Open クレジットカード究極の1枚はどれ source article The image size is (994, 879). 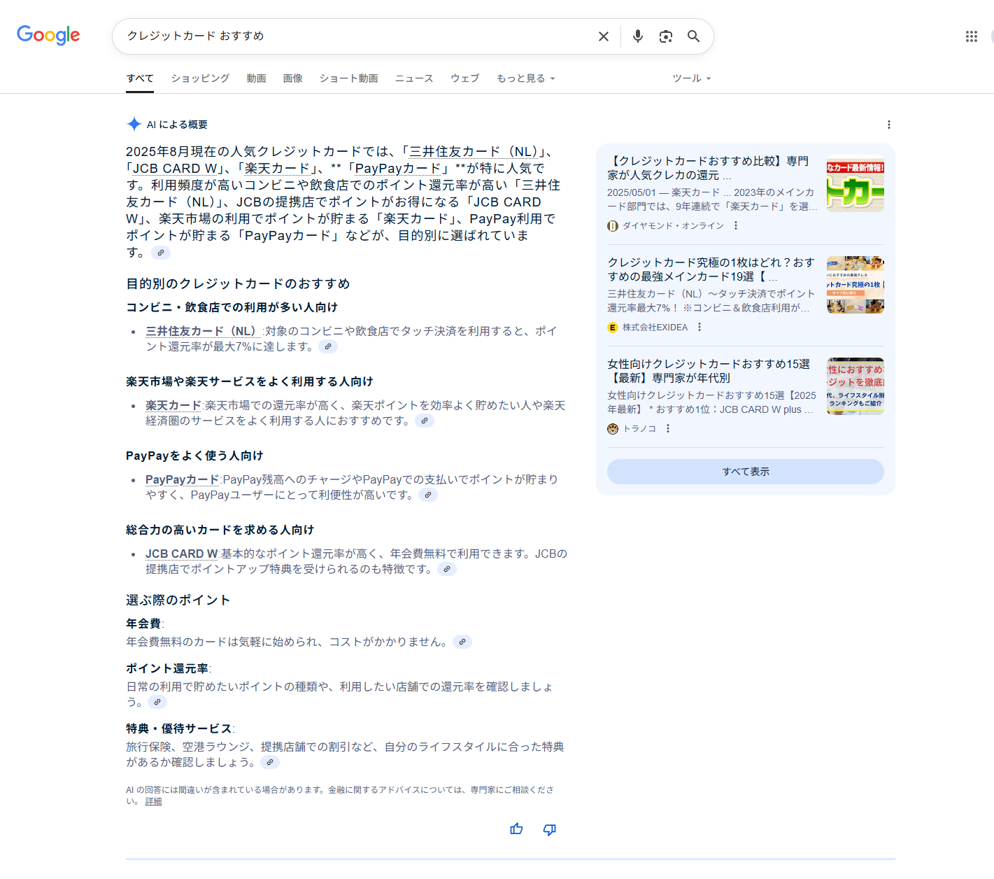pos(711,269)
